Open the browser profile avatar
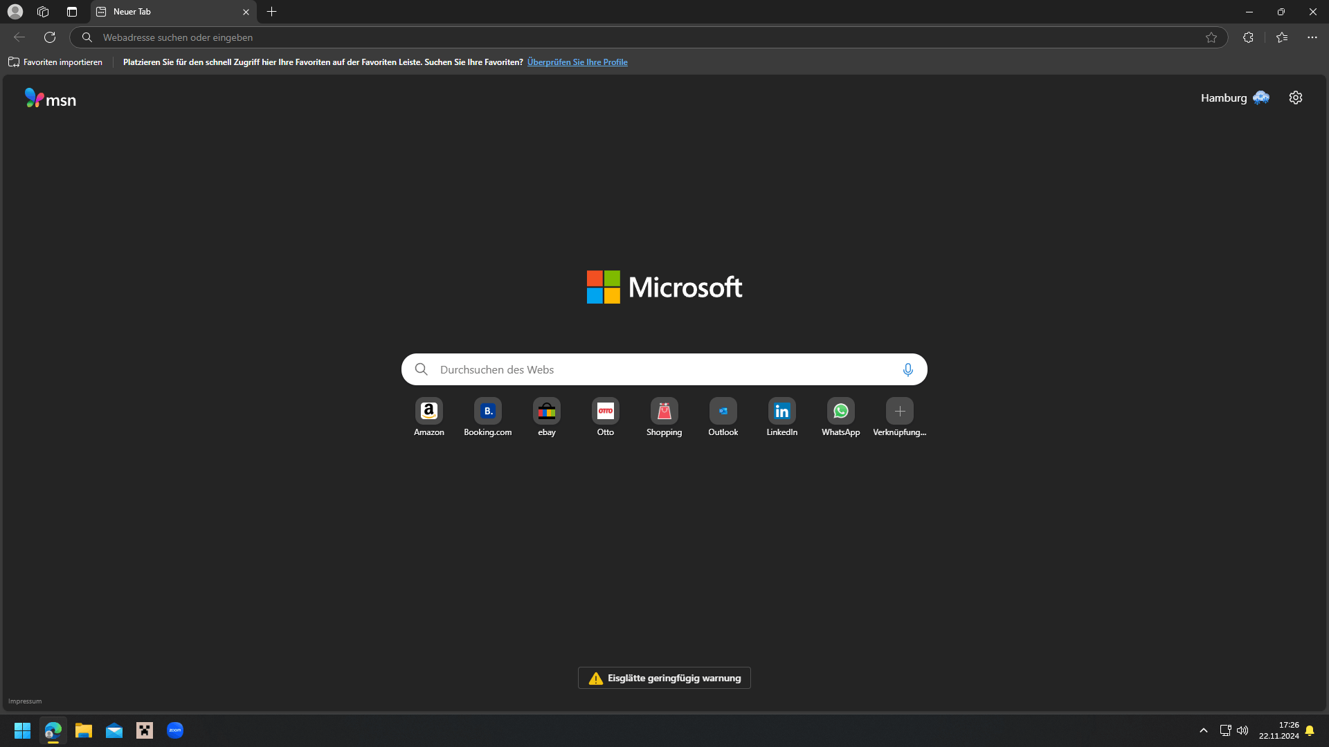 [15, 11]
